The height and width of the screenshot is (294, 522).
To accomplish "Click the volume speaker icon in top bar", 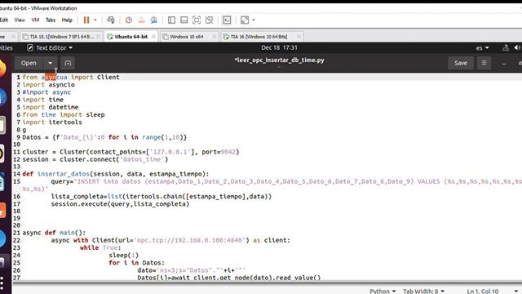I will click(x=517, y=48).
